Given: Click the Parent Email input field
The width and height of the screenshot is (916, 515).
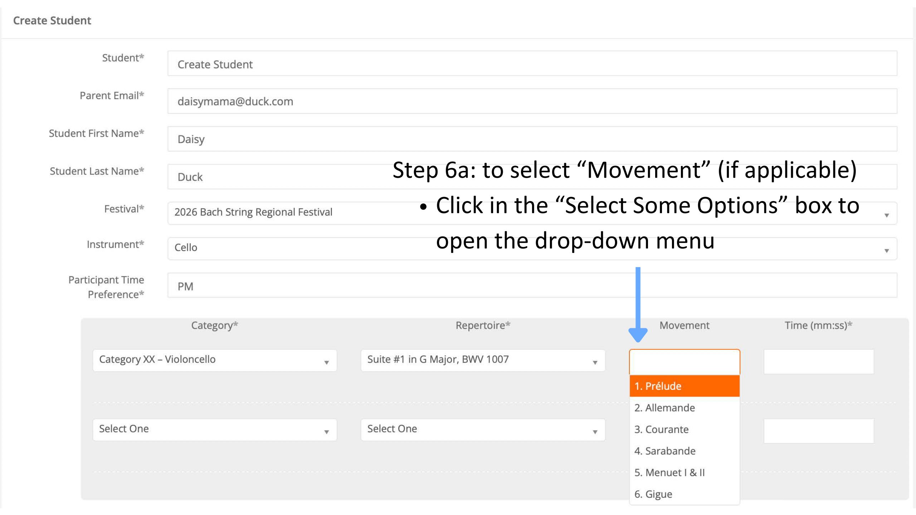Looking at the screenshot, I should [532, 101].
